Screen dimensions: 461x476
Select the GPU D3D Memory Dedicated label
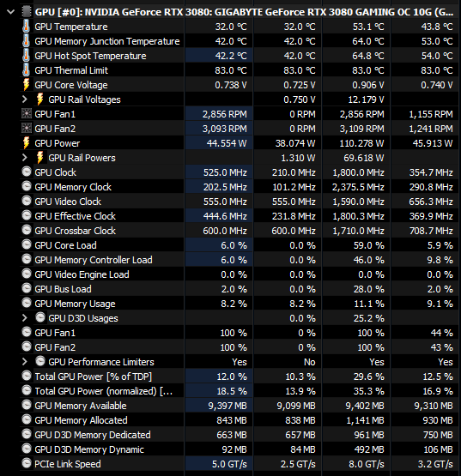pos(93,435)
